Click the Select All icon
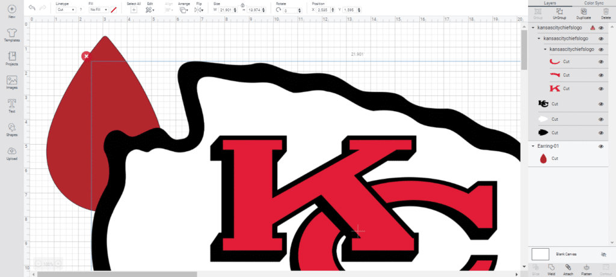The width and height of the screenshot is (616, 277). coord(134,10)
